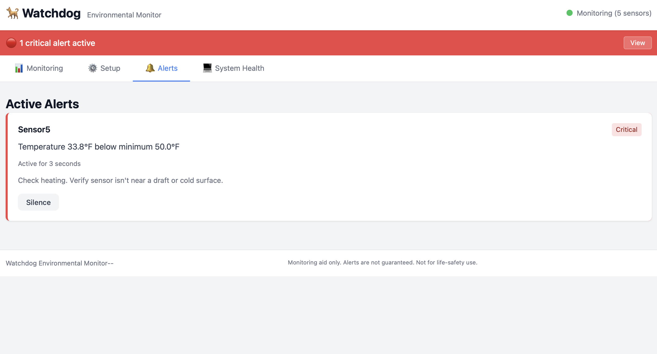Click the Sensor5 alert title

pos(34,130)
